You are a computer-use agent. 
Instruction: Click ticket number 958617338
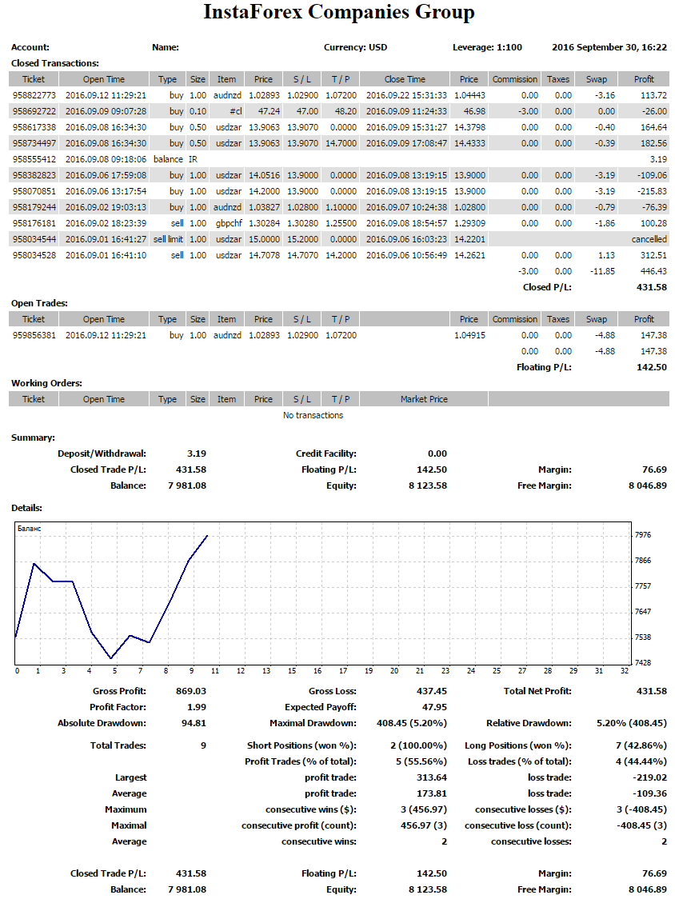(x=34, y=127)
